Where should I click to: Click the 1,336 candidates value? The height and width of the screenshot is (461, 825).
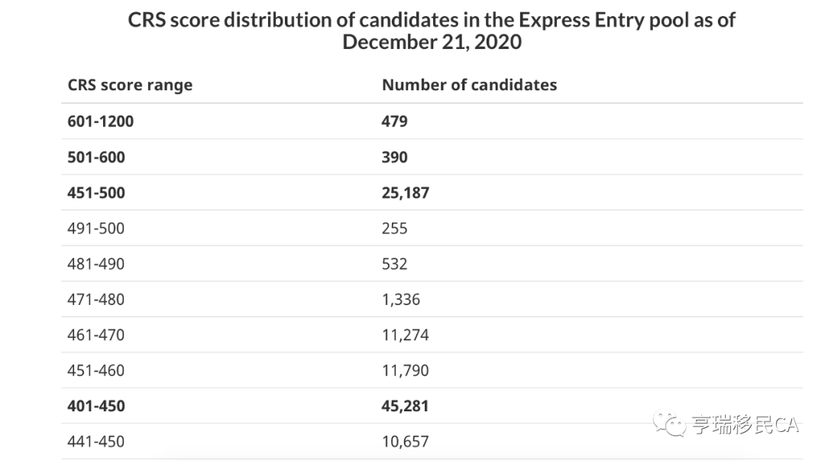401,299
